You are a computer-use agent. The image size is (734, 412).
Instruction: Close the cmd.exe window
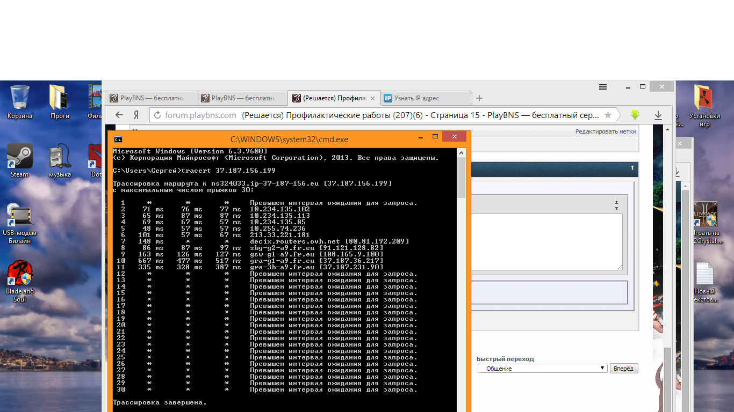point(455,137)
